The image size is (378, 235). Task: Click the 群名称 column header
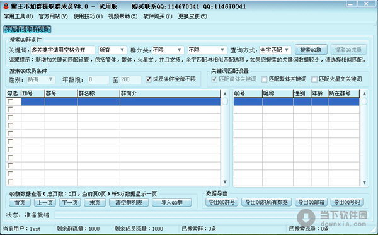(x=99, y=93)
